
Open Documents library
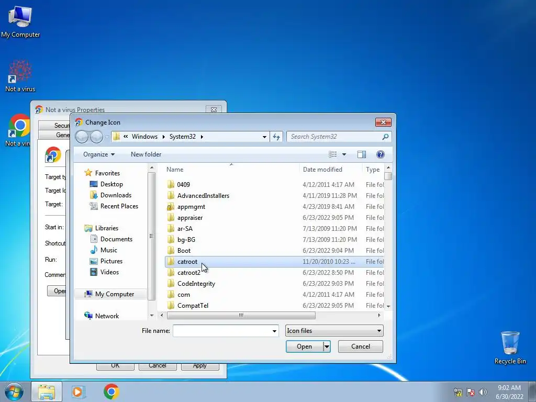(111, 239)
